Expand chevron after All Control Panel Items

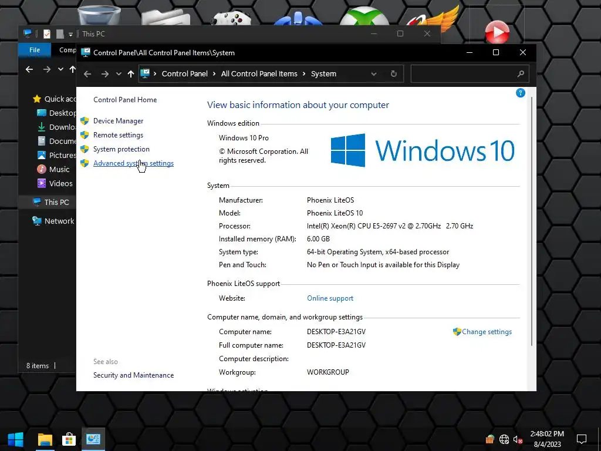tap(304, 74)
